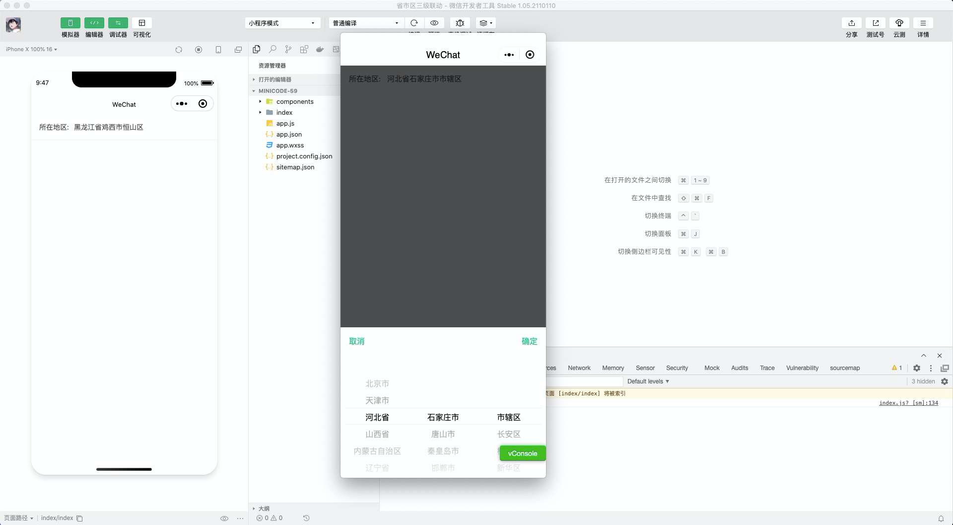Open the 小程序模式 mode dropdown

coord(282,23)
